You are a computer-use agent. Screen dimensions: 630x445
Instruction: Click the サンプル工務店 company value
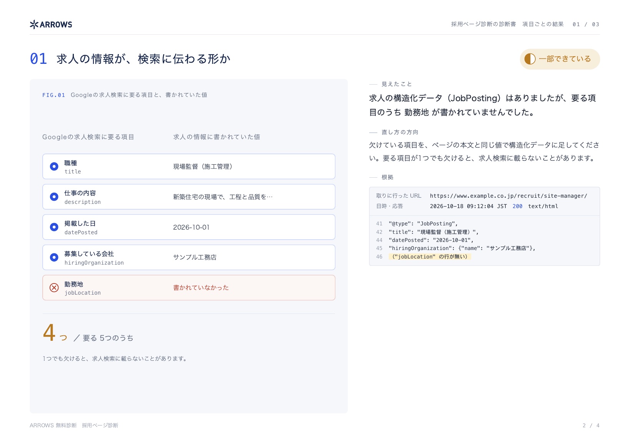pos(195,257)
